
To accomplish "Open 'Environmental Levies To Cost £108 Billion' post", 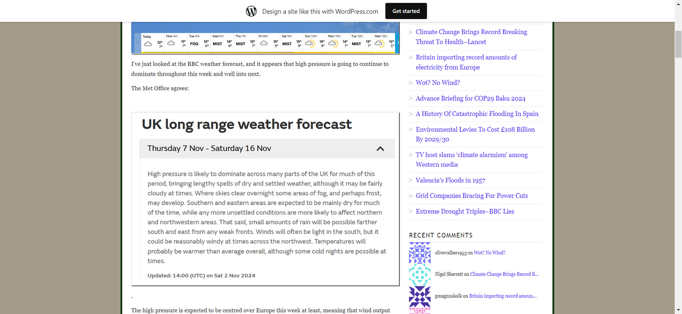I will [x=475, y=135].
